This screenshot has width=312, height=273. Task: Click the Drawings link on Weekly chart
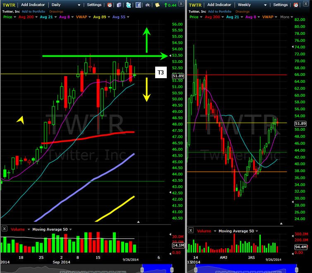[242, 12]
